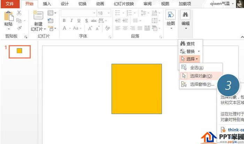This screenshot has width=244, height=144.
Task: Toggle Center paragraph alignment
Action: pos(125,28)
